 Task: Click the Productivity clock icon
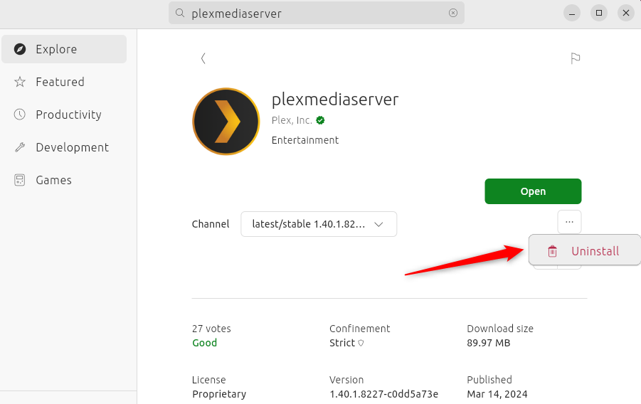click(20, 115)
